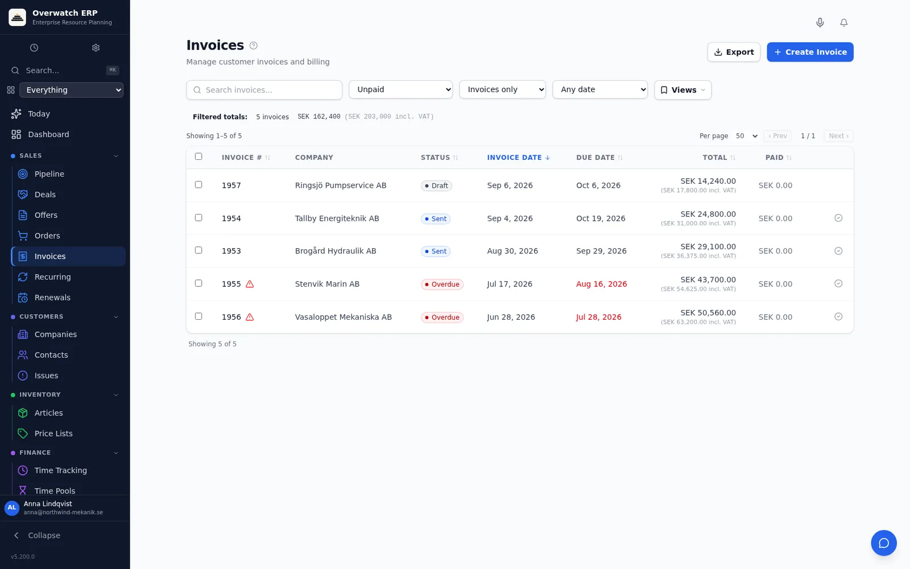
Task: Open the Recurring page in the sidebar
Action: click(x=68, y=277)
